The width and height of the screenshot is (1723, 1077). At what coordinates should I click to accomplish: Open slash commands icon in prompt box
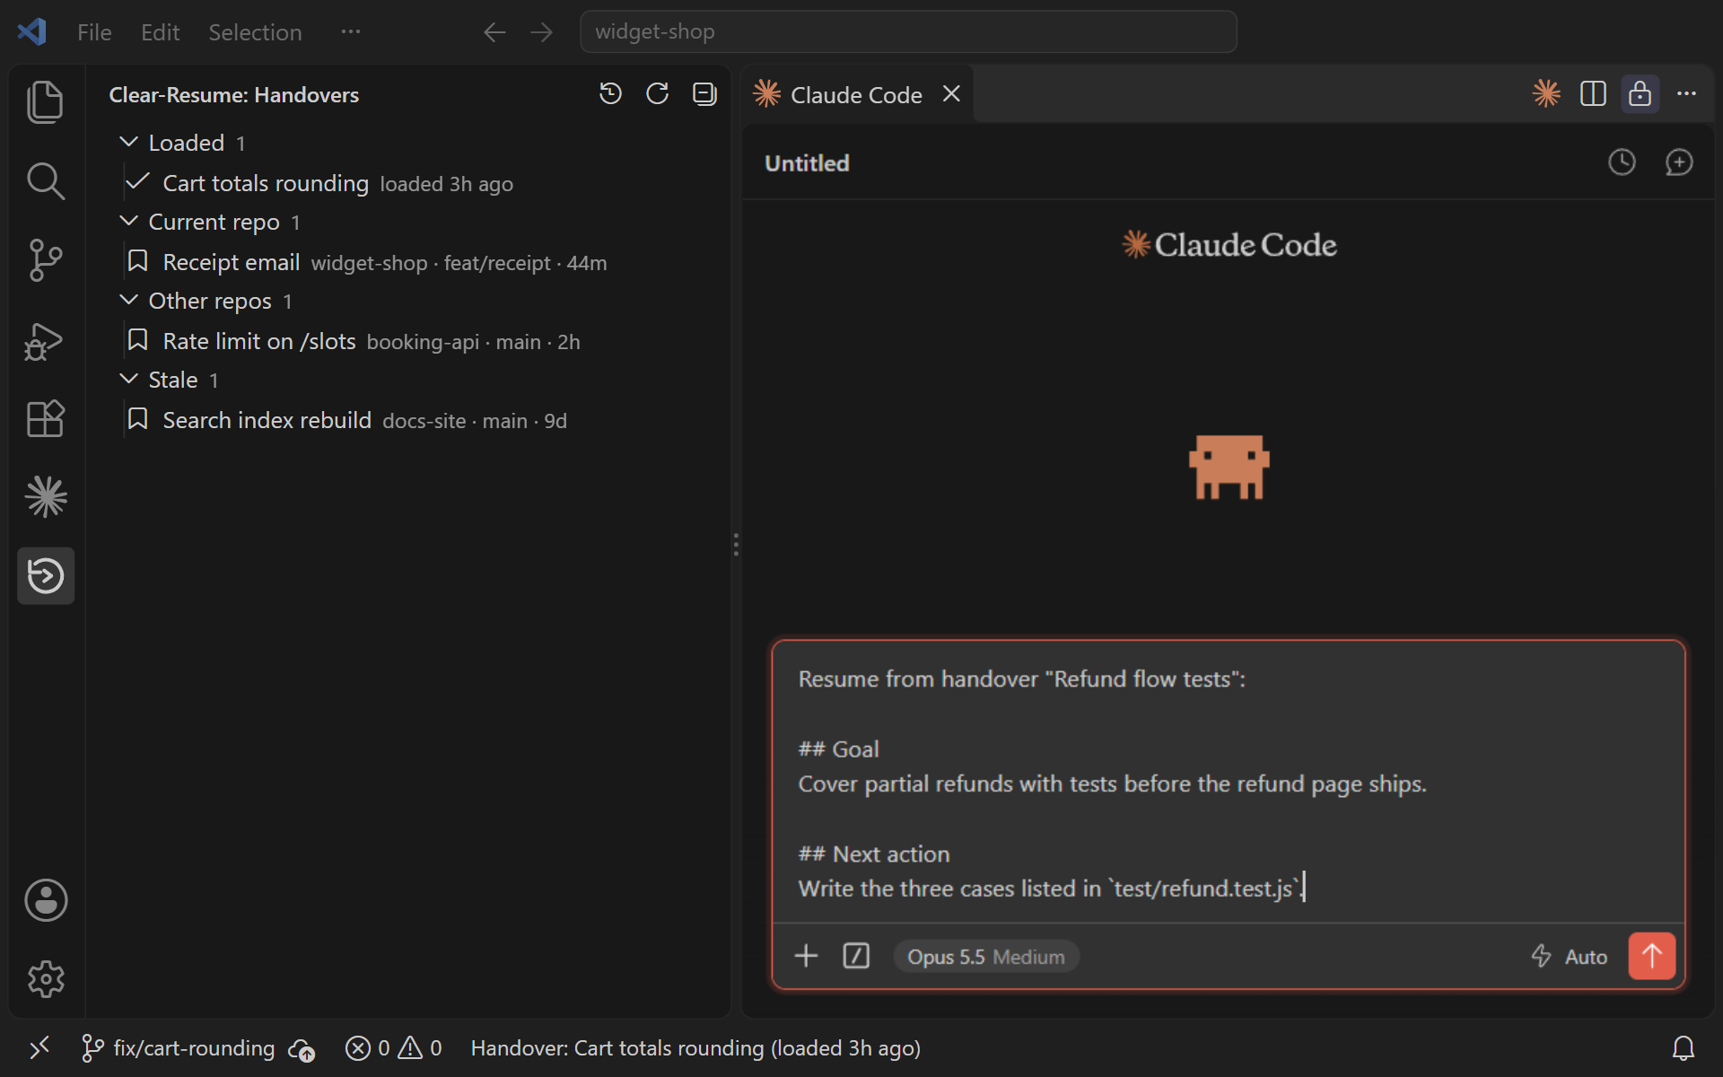856,956
